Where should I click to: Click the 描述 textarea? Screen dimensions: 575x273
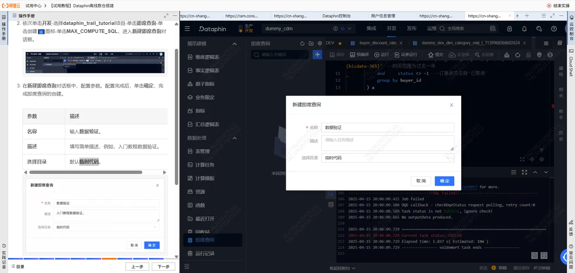click(387, 143)
